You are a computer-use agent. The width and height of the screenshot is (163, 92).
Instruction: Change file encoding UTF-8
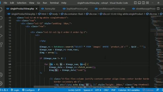click(98, 90)
